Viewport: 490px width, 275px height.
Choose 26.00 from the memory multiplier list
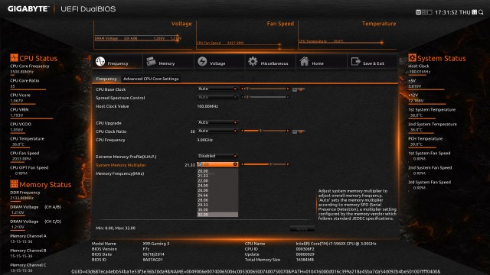(x=217, y=190)
